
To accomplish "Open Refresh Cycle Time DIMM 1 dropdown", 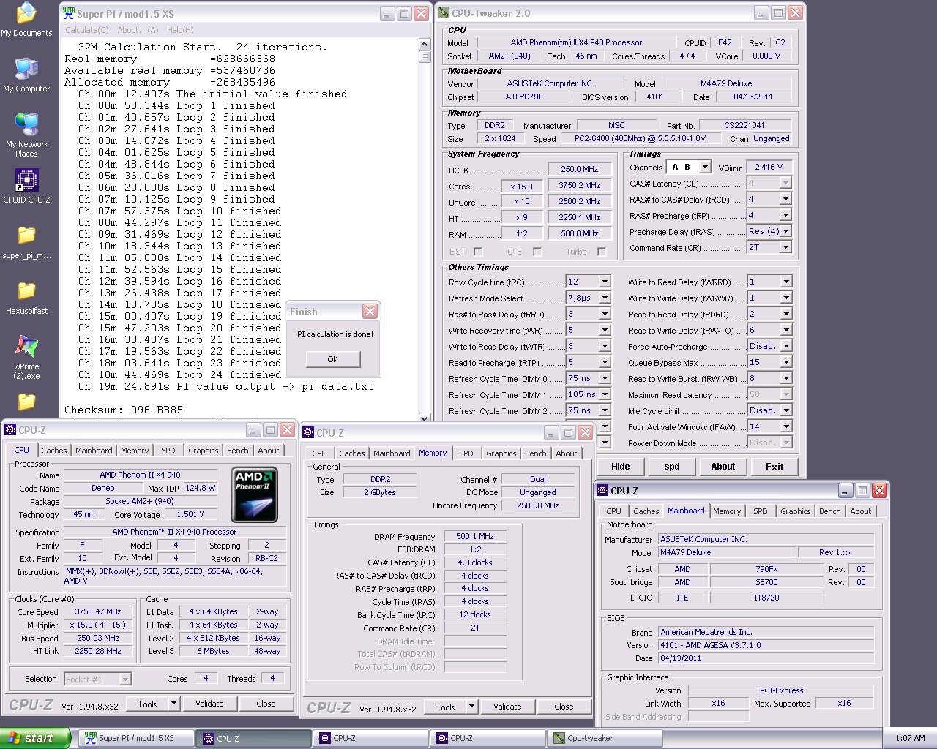I will (605, 394).
